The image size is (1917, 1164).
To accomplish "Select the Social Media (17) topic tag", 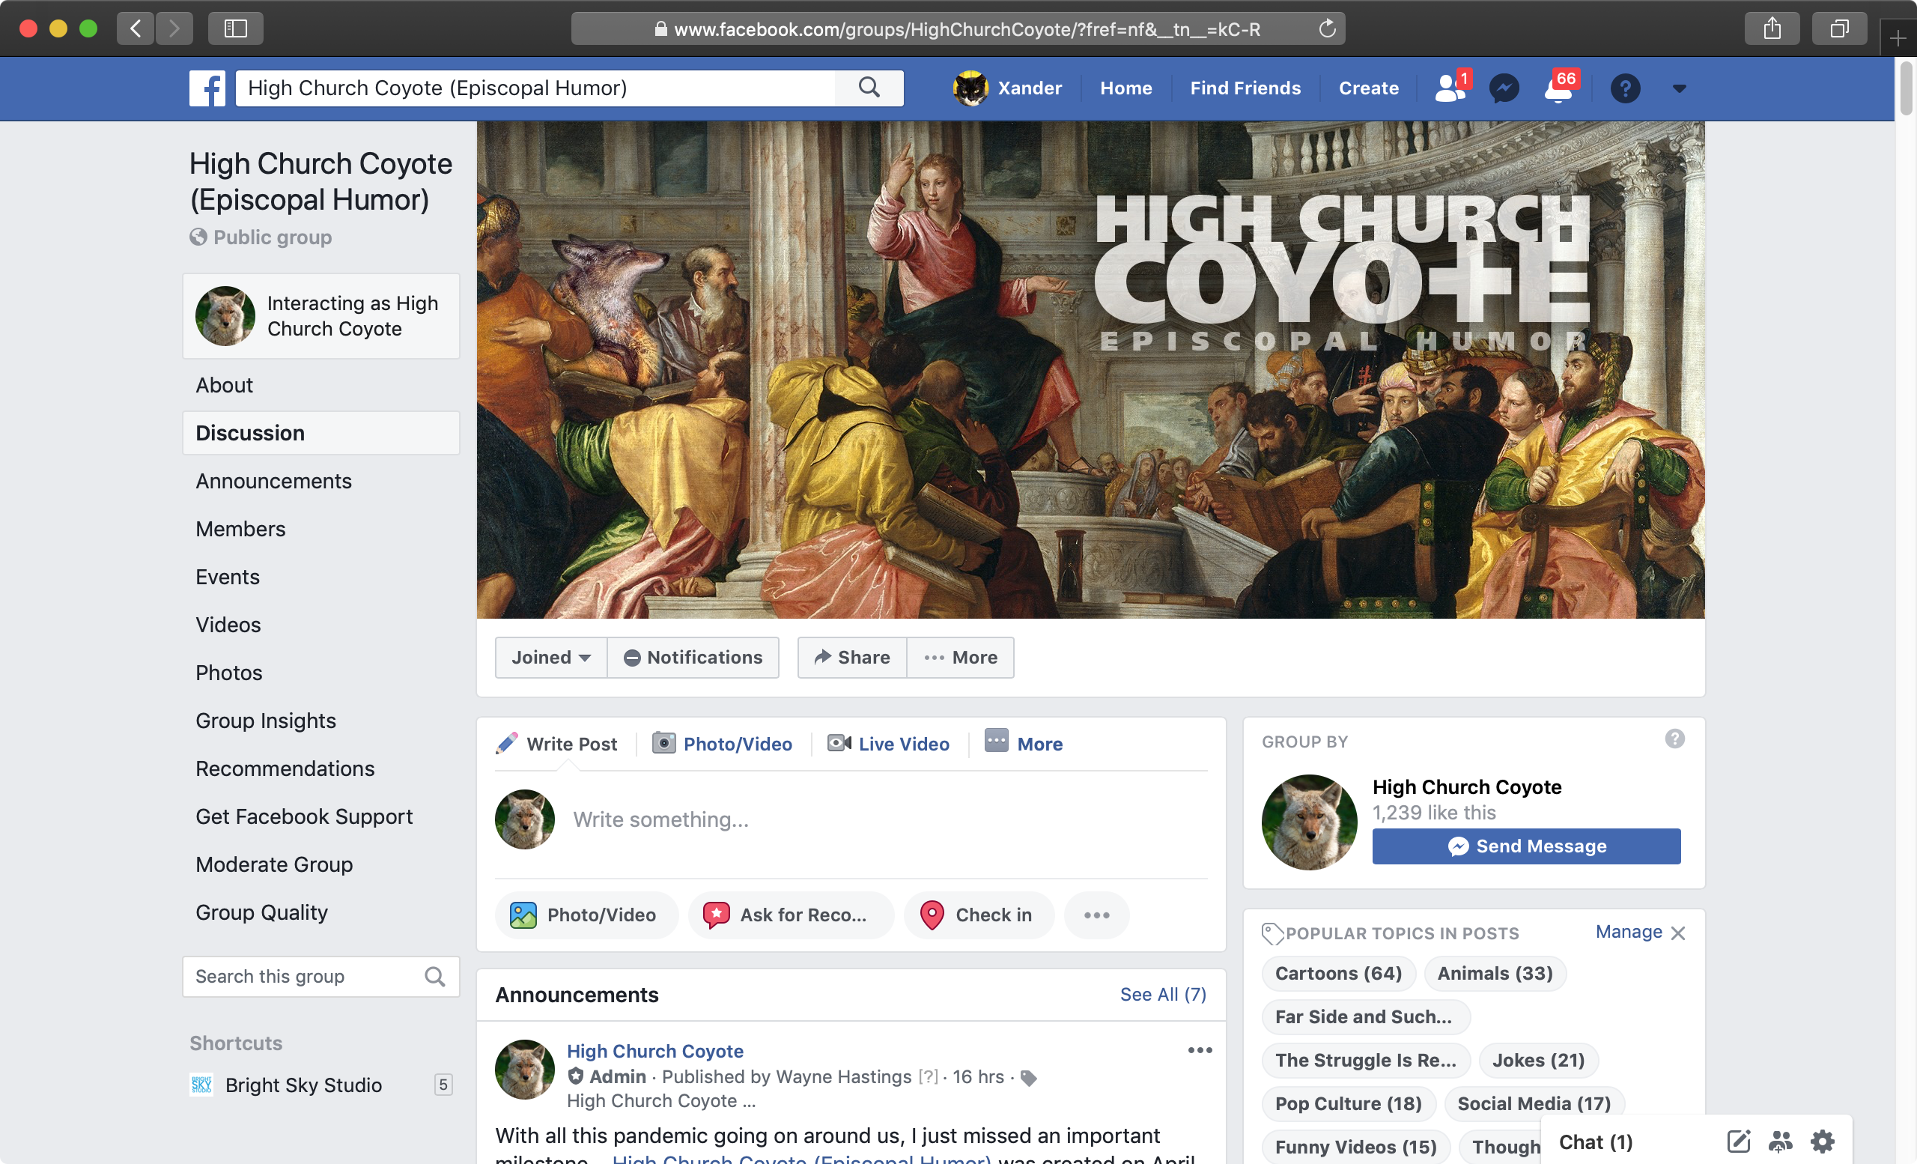I will point(1534,1104).
